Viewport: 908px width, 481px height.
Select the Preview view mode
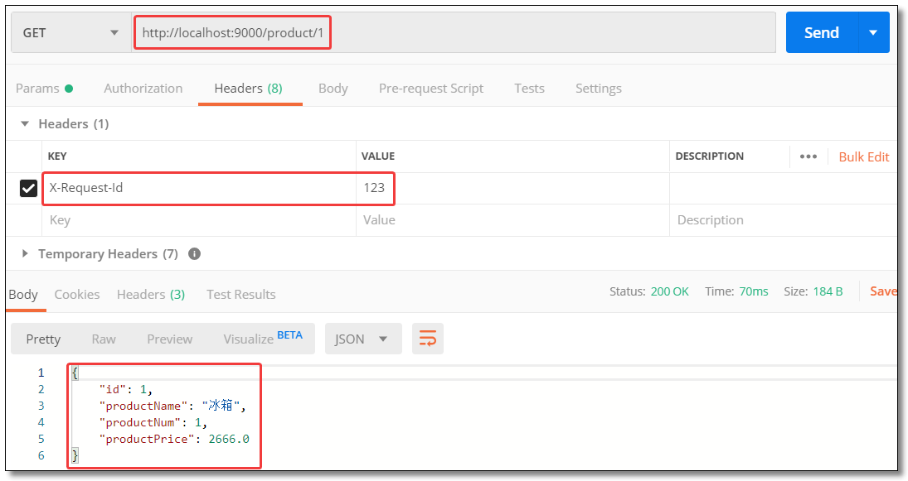point(170,339)
